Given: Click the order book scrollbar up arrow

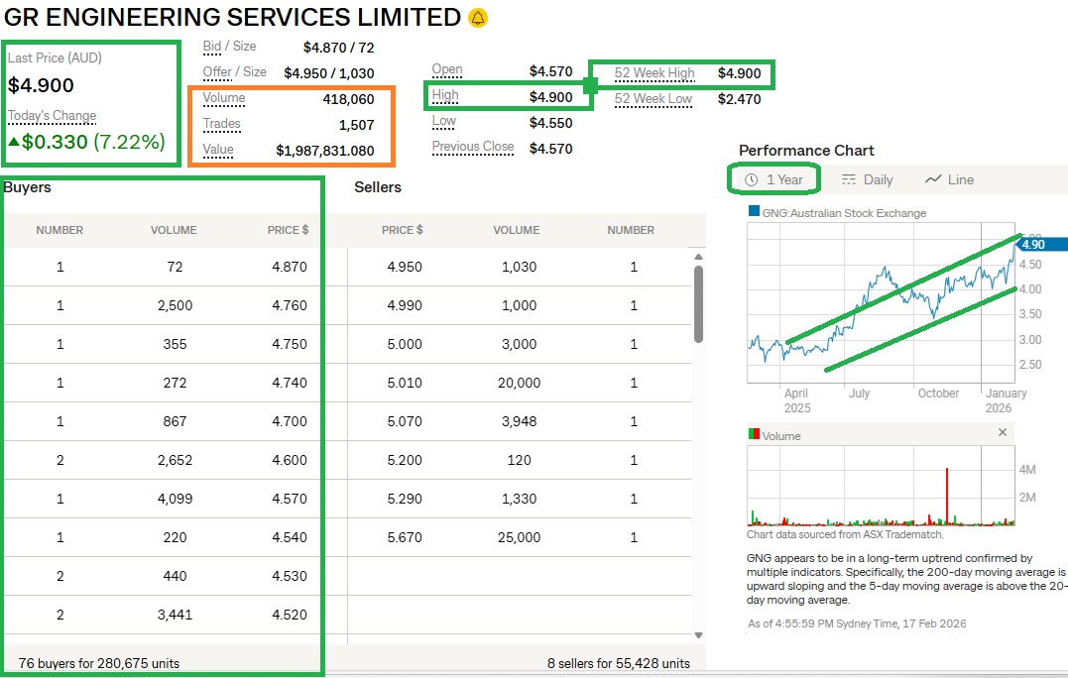Looking at the screenshot, I should tap(698, 257).
